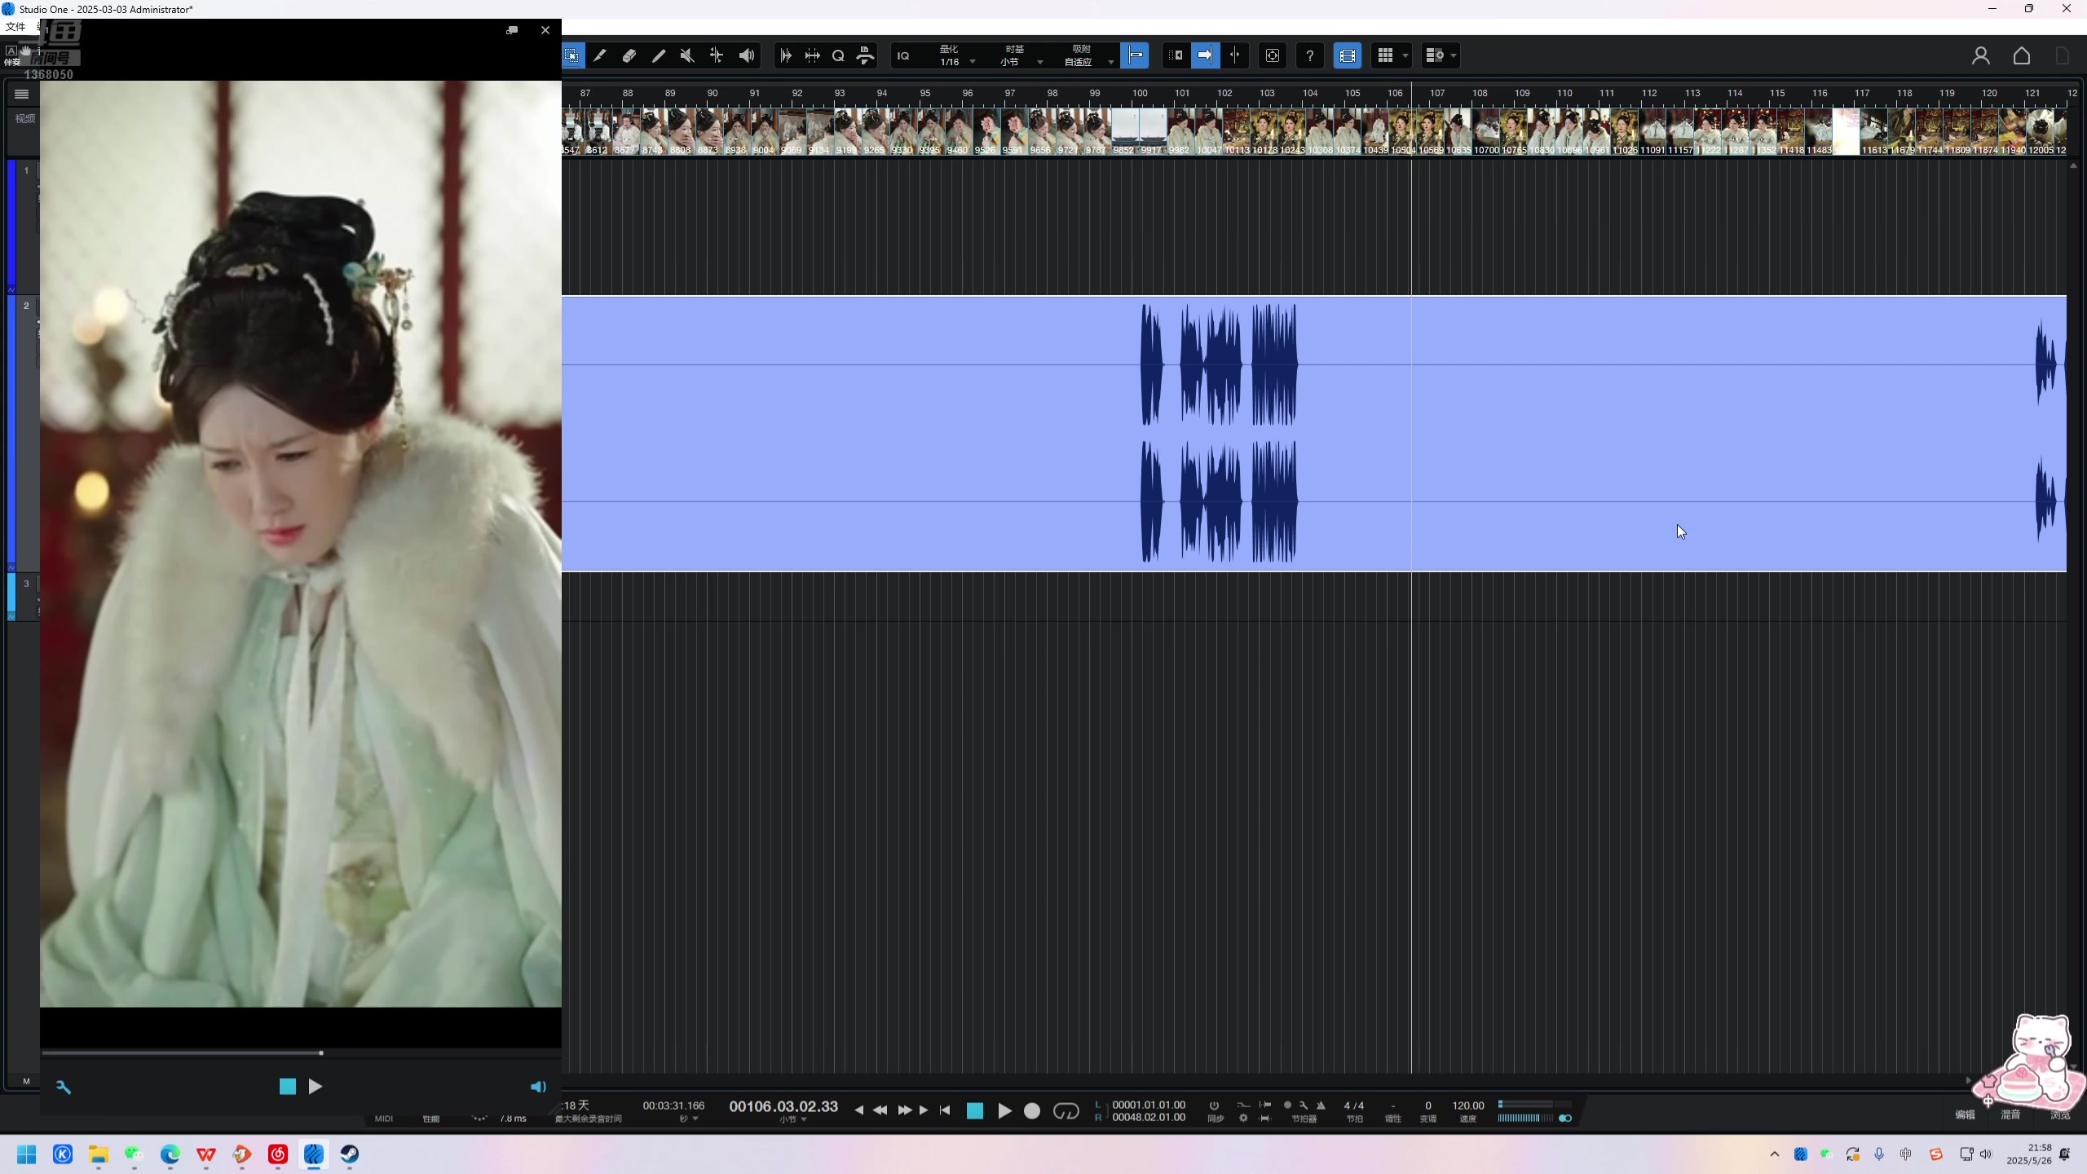This screenshot has width=2087, height=1174.
Task: Toggle cursor follows edit position
Action: point(1235,55)
